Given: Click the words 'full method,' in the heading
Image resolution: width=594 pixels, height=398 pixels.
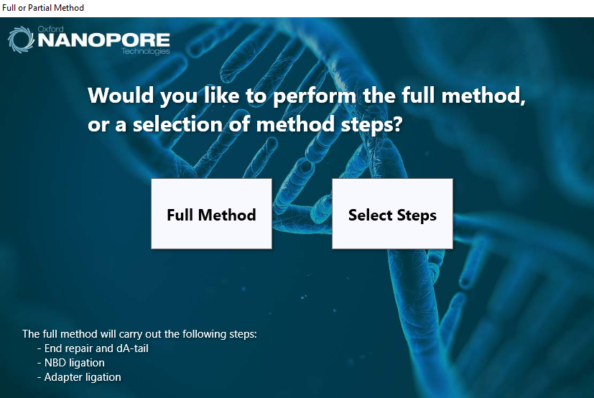Looking at the screenshot, I should [x=463, y=95].
